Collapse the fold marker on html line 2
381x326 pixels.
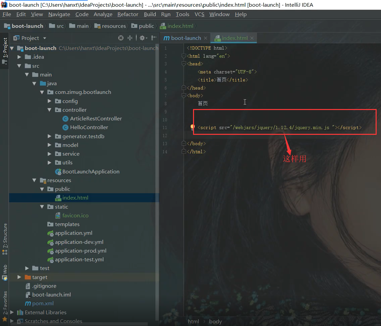tap(184, 56)
